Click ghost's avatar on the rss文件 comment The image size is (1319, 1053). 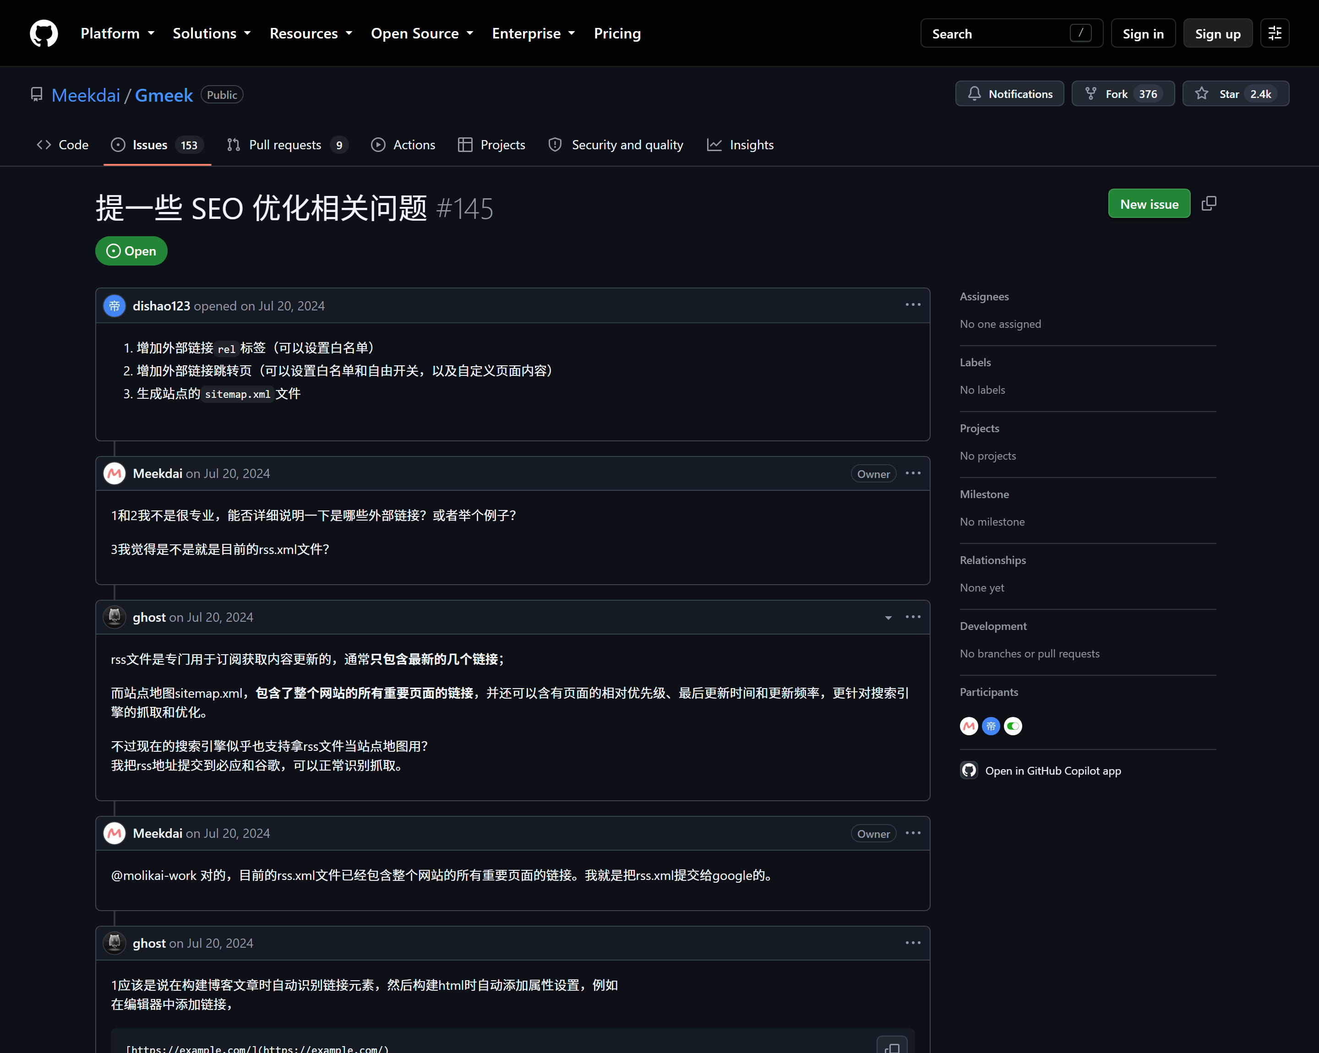[114, 617]
